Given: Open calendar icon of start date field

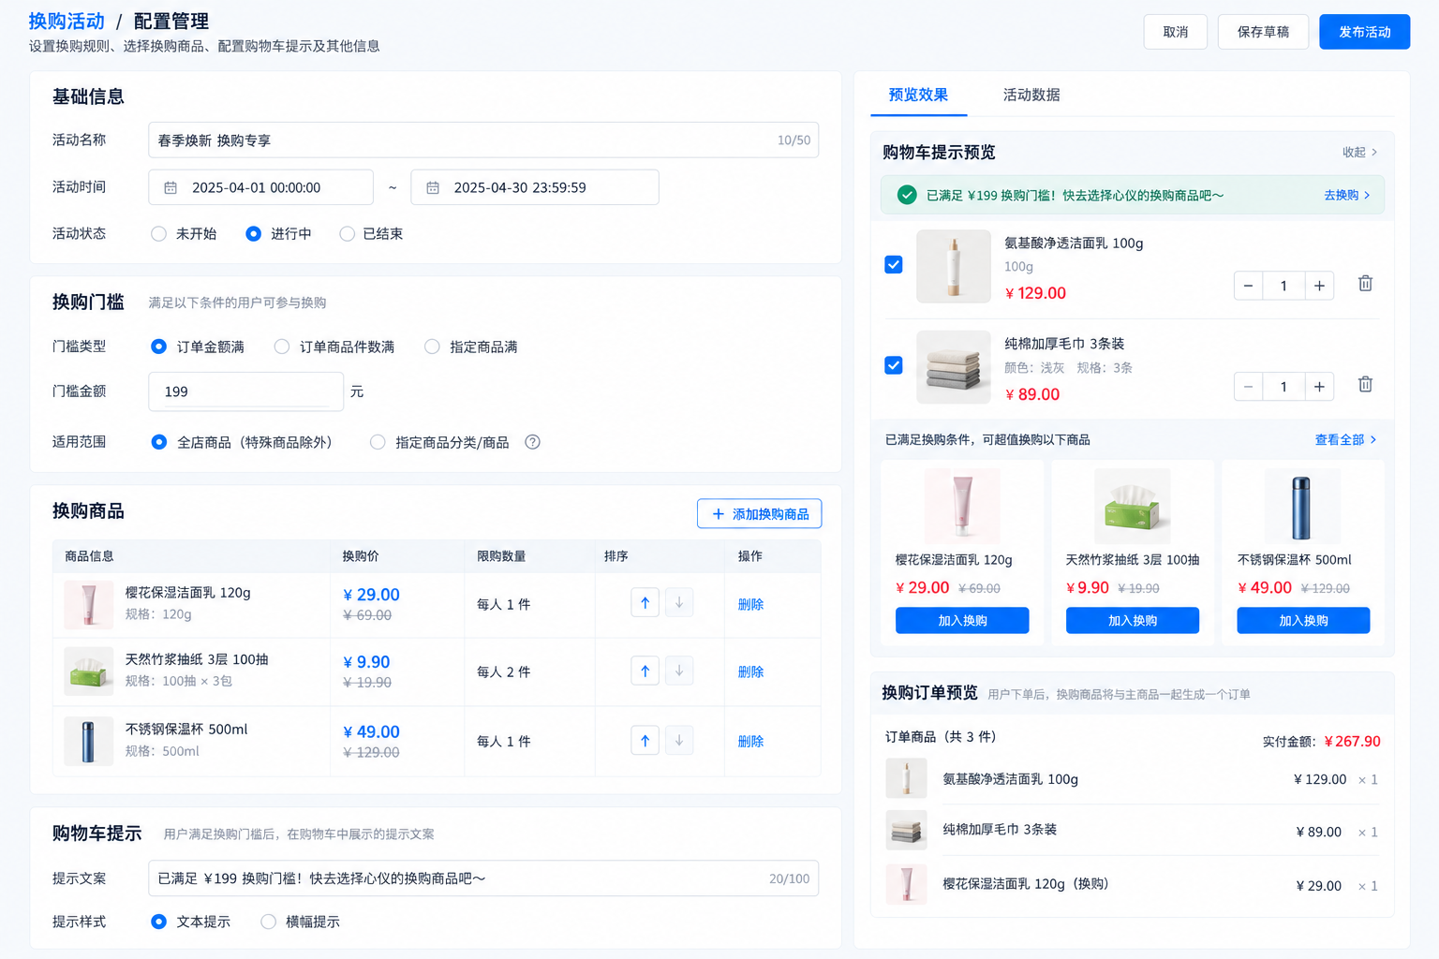Looking at the screenshot, I should [x=171, y=187].
